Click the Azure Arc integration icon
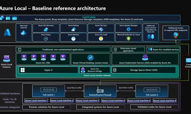The height and width of the screenshot is (114, 191). tap(151, 37)
